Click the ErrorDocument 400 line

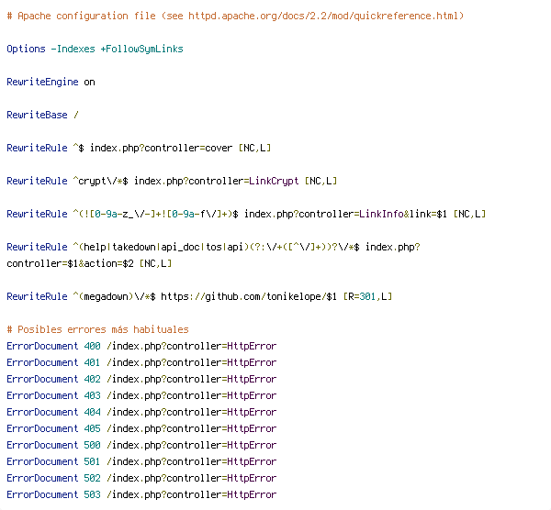(141, 346)
